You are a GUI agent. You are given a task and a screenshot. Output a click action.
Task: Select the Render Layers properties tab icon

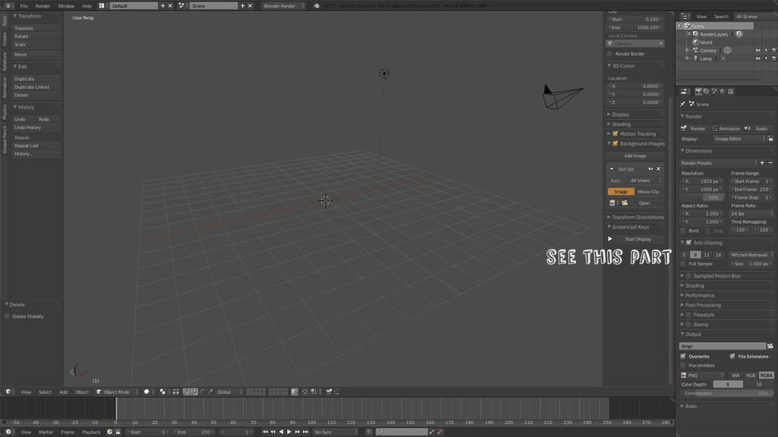(x=706, y=92)
